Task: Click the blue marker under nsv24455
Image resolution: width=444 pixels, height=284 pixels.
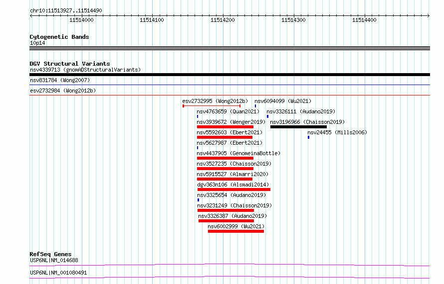Action: [x=309, y=137]
